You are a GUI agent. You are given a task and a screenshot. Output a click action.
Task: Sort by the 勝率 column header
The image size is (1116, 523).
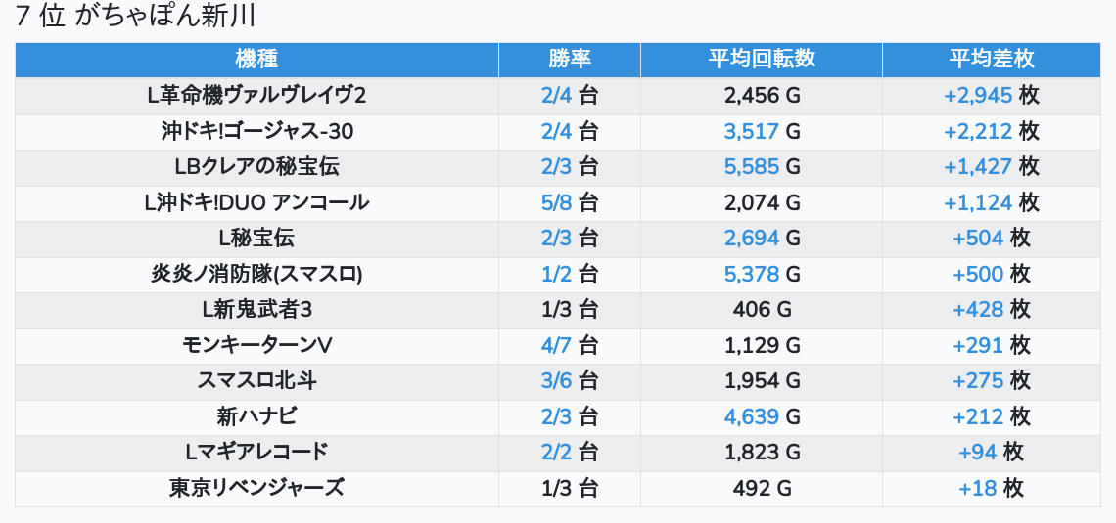tap(570, 59)
